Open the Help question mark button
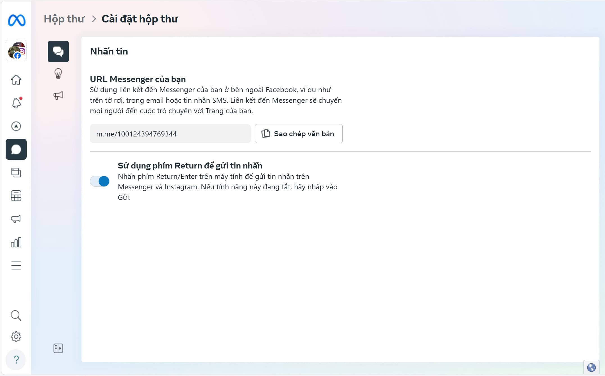Image resolution: width=605 pixels, height=376 pixels. (16, 360)
